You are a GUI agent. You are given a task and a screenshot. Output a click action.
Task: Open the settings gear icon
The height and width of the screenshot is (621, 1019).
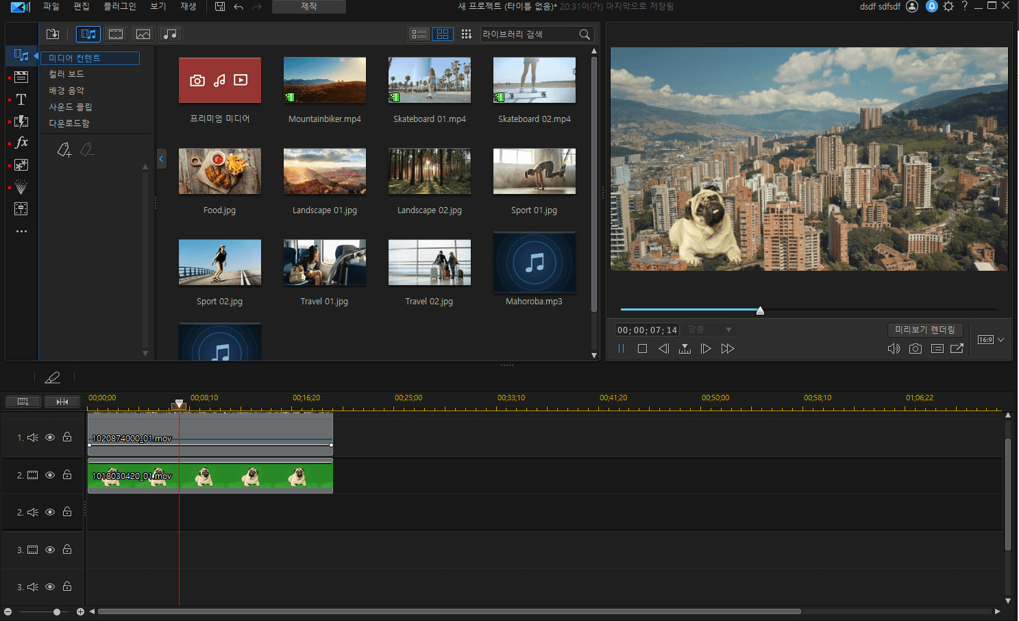(x=948, y=6)
